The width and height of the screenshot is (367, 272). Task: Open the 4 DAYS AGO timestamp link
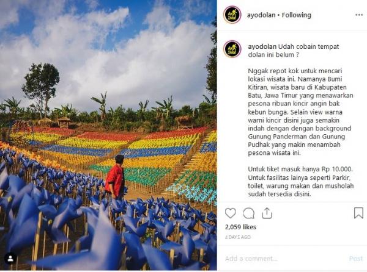(x=237, y=237)
